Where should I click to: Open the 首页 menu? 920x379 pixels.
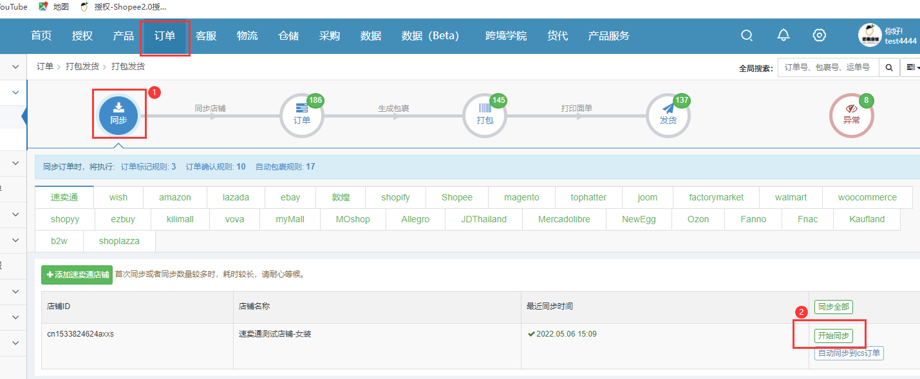[41, 36]
